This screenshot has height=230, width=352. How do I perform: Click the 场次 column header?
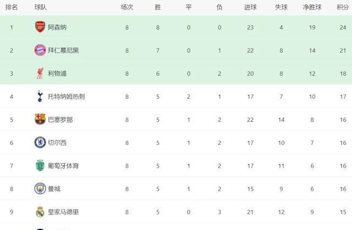(127, 7)
